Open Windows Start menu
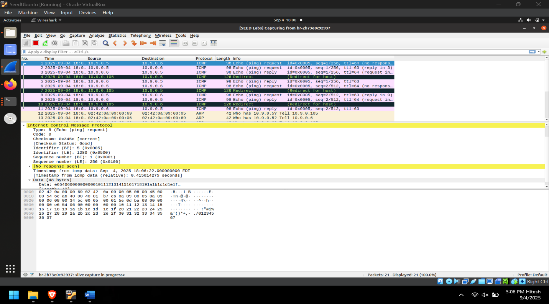The image size is (549, 304). coord(13,295)
